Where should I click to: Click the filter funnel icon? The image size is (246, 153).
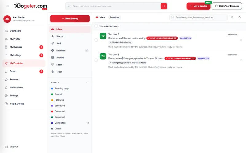pyautogui.click(x=232, y=17)
